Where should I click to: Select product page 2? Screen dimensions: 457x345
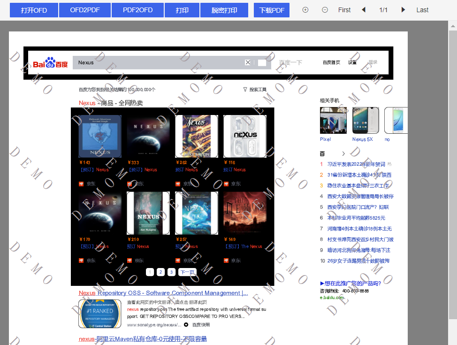[160, 272]
